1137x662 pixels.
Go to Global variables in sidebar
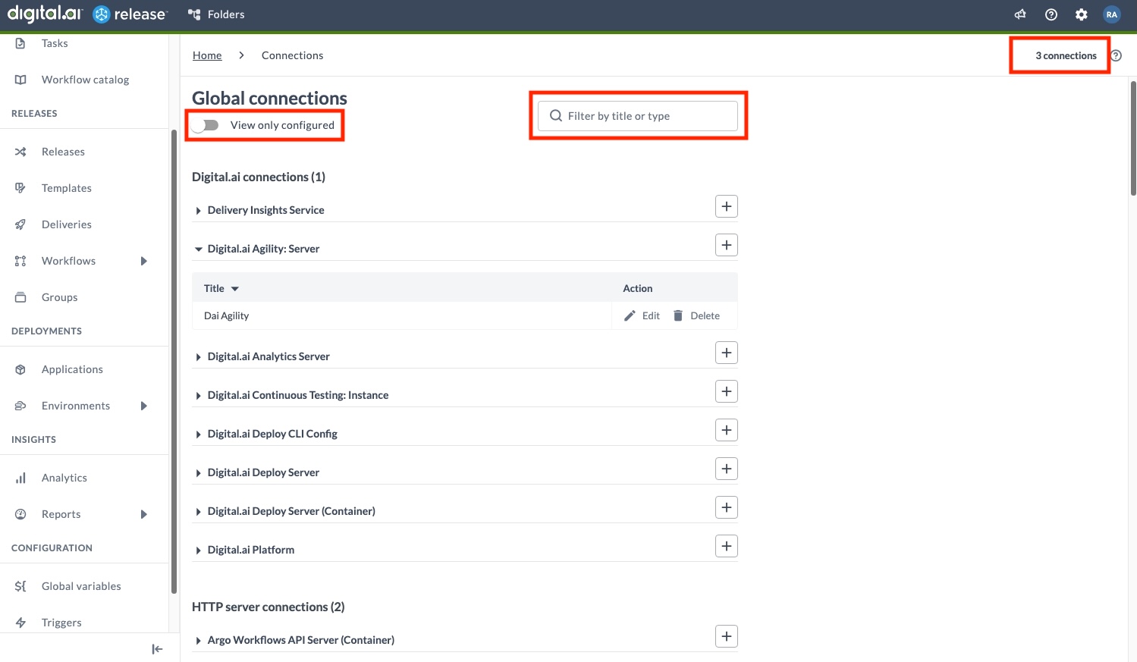81,586
